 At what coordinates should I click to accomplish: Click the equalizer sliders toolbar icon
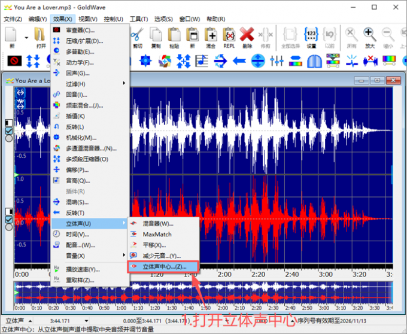pyautogui.click(x=277, y=61)
